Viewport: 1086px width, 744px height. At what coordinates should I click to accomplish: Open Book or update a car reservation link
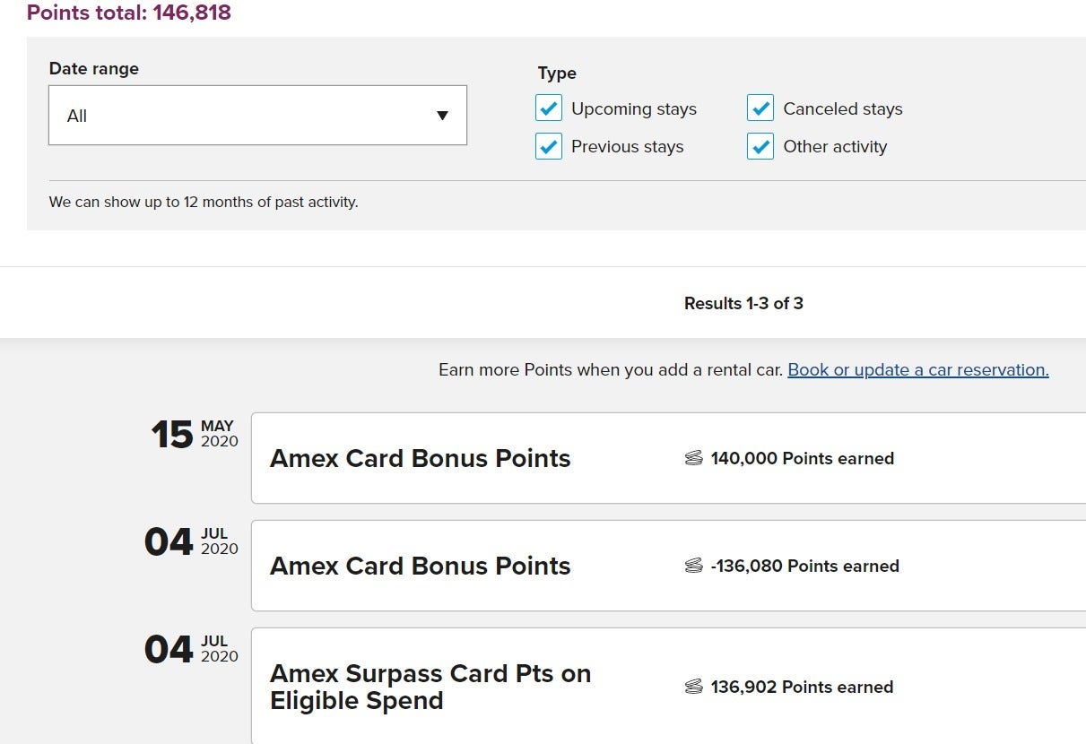click(x=917, y=370)
